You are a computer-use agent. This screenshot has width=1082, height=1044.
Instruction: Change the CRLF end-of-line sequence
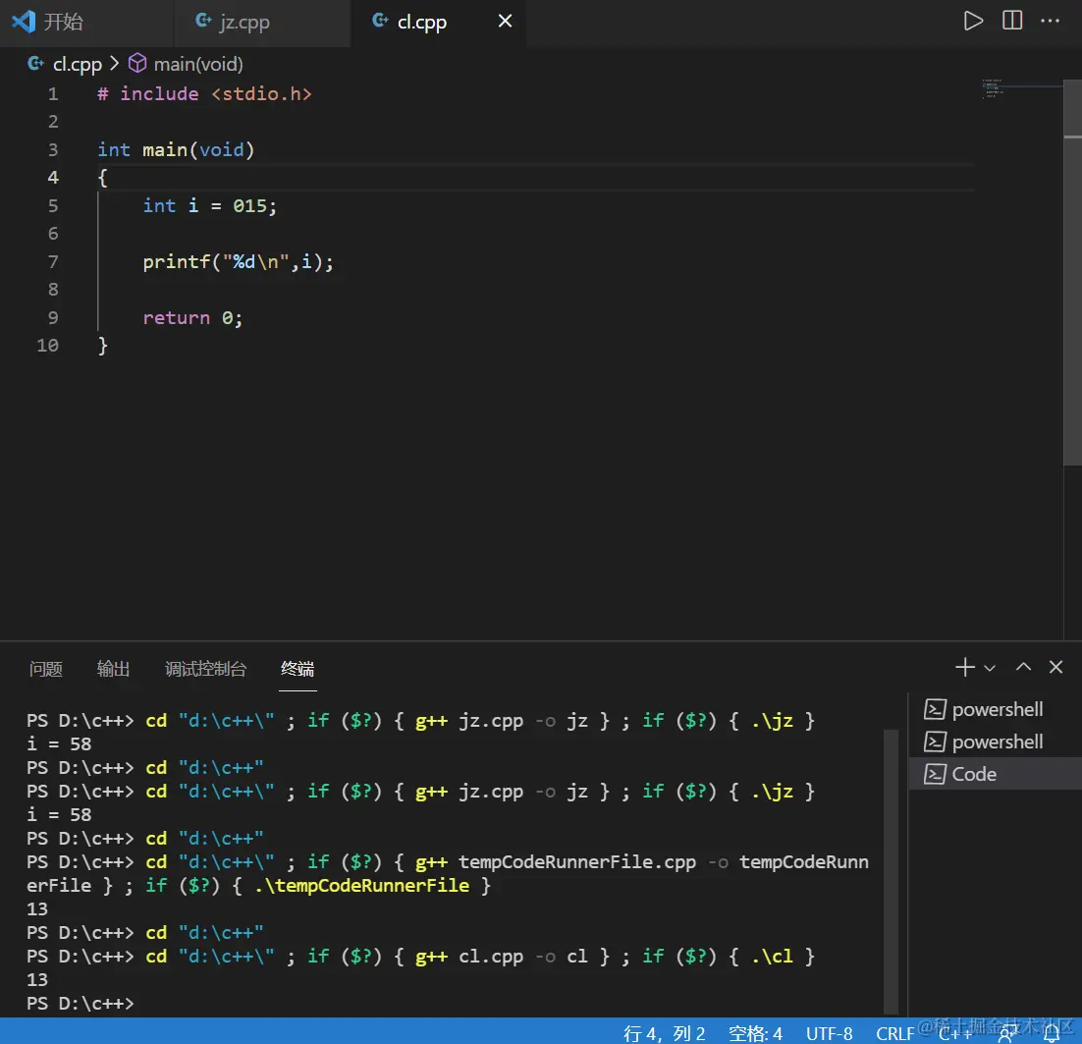pos(894,1033)
